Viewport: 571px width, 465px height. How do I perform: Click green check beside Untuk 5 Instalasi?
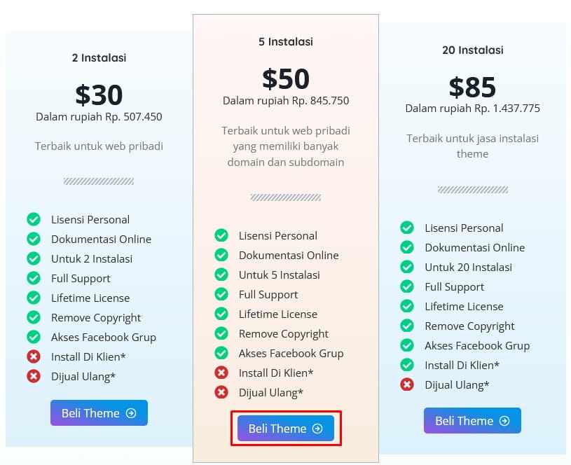(221, 275)
